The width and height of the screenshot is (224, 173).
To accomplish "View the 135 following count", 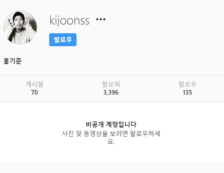I will pyautogui.click(x=187, y=92).
